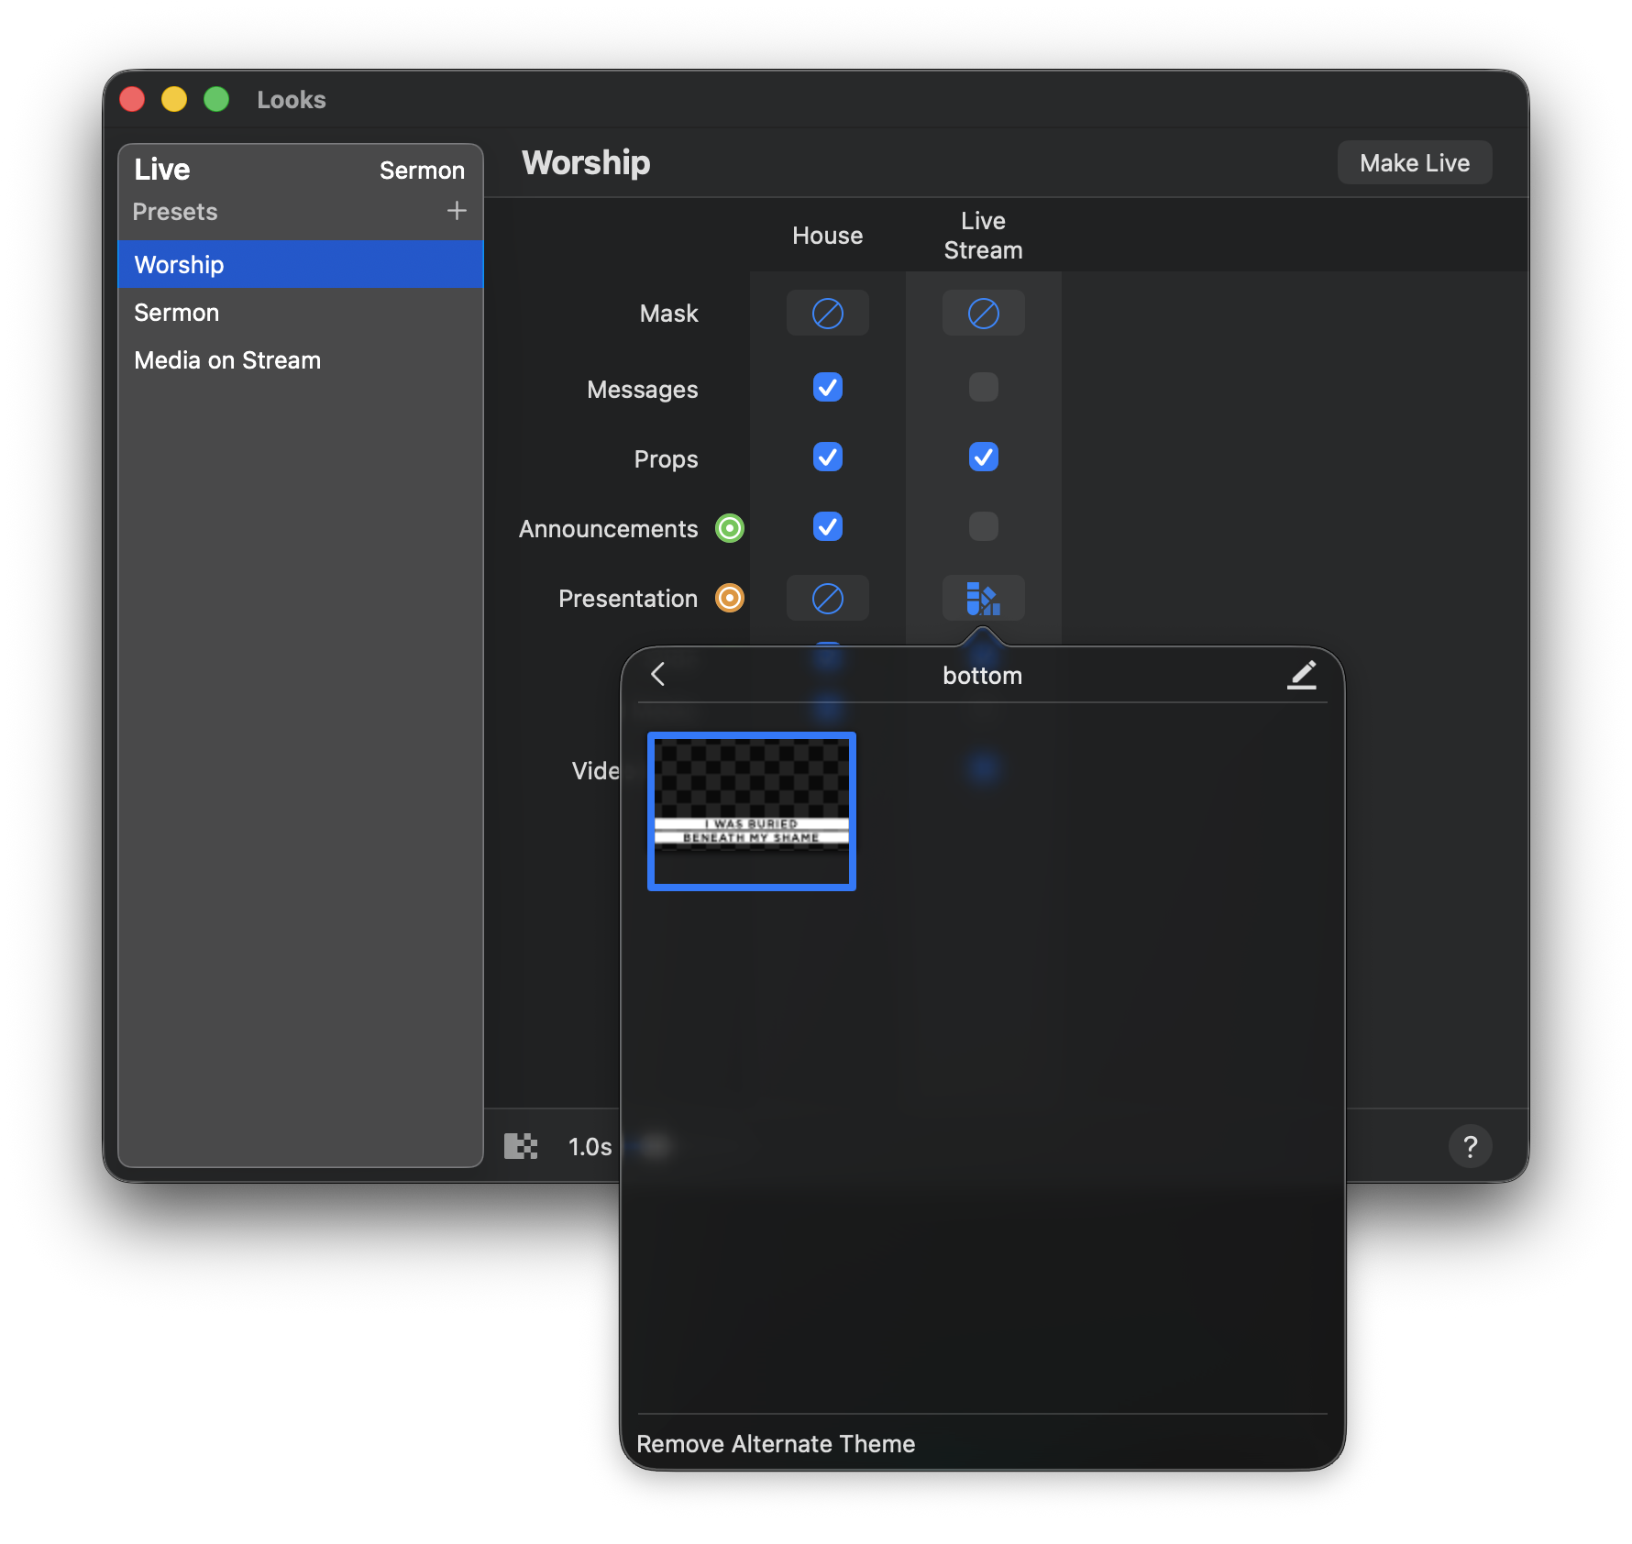Click the Worship heading title
The width and height of the screenshot is (1632, 1544).
pyautogui.click(x=586, y=162)
